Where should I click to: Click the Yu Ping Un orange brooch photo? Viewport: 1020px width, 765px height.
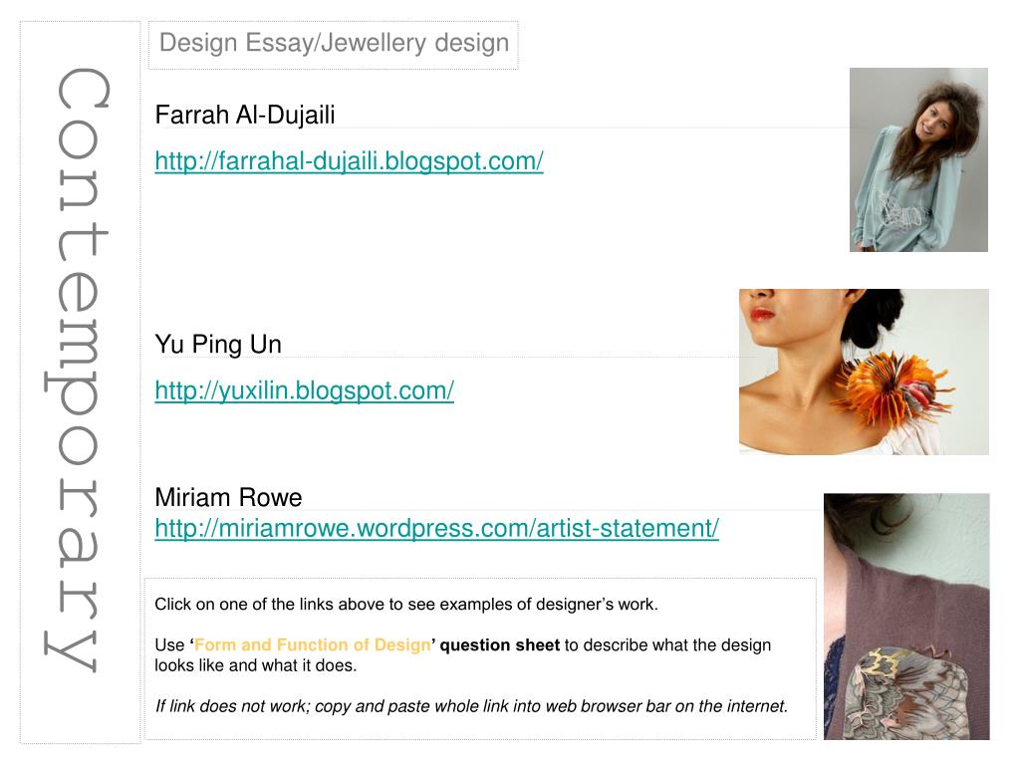pyautogui.click(x=864, y=373)
